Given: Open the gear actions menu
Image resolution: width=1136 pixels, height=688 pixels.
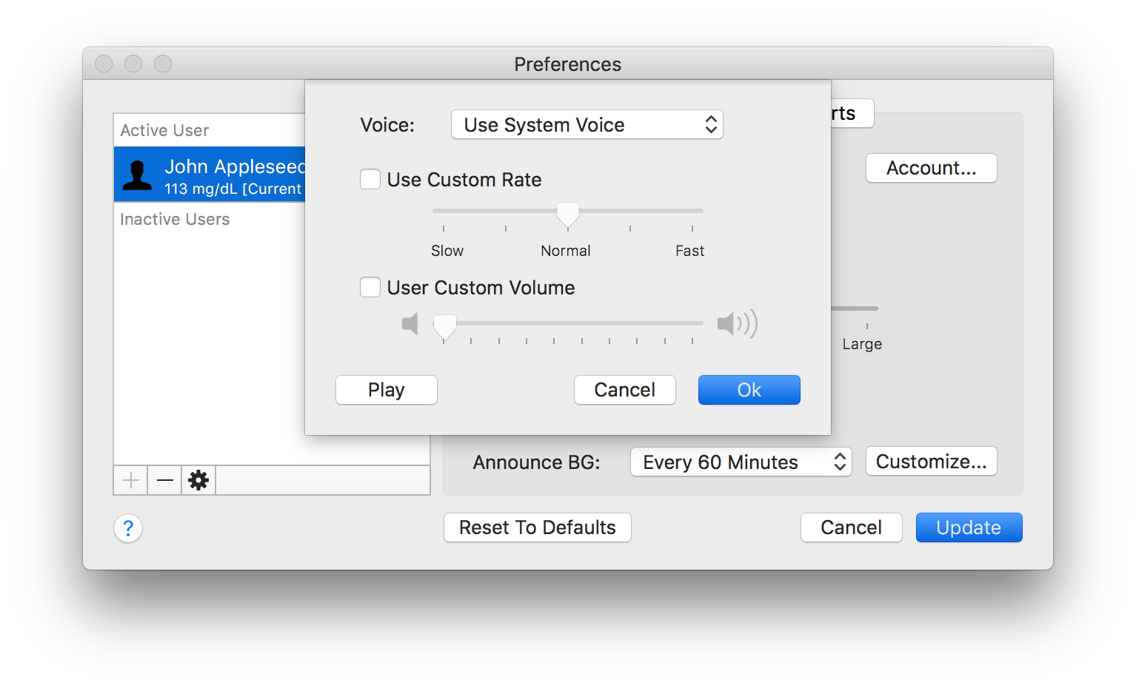Looking at the screenshot, I should [x=198, y=481].
